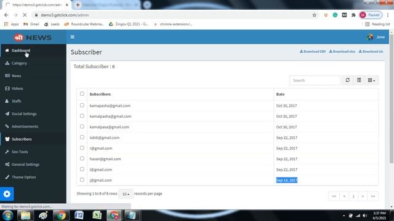Click the address bar URL
394x221 pixels.
65,15
